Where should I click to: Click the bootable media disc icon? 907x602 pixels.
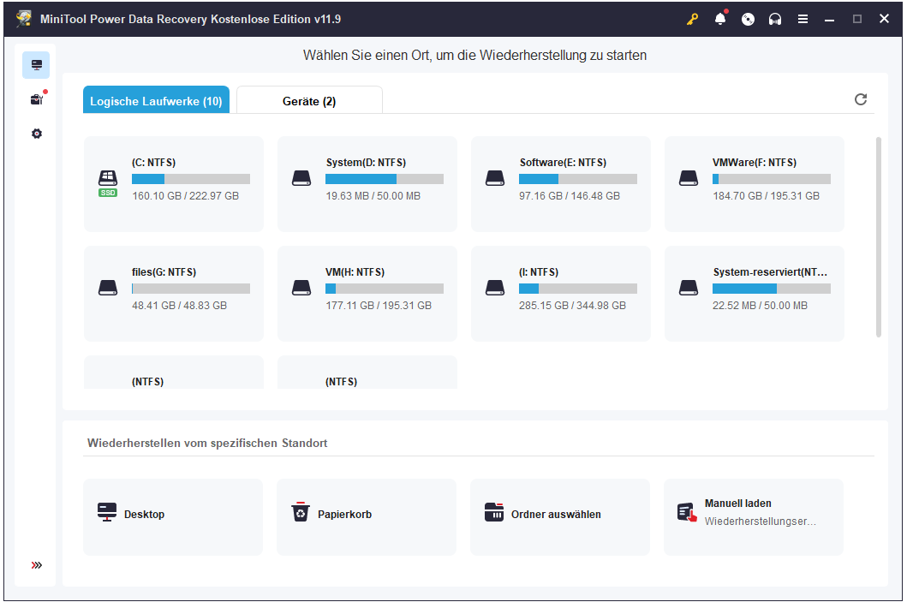(x=748, y=19)
